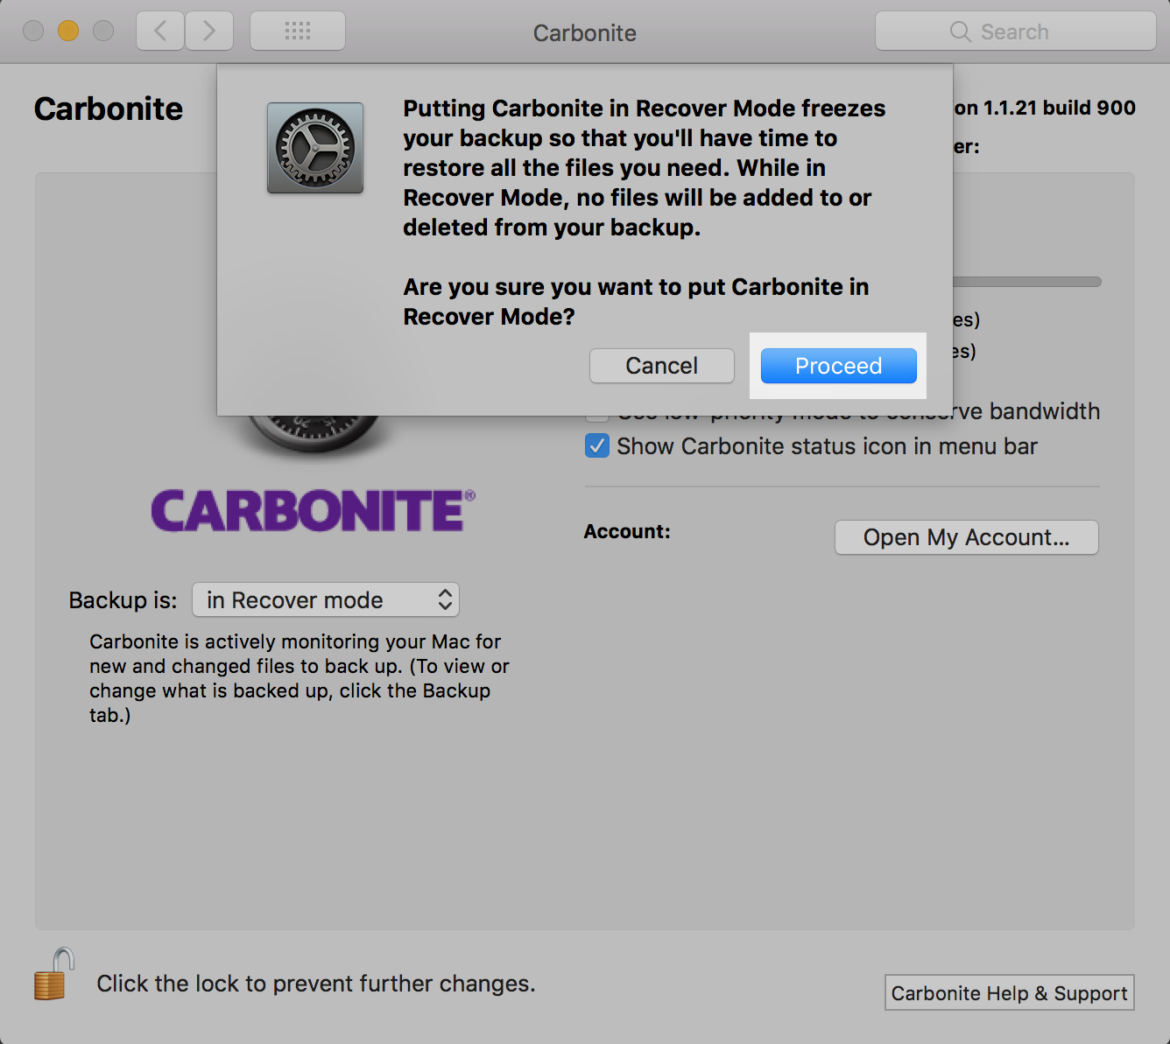Click the System Preferences gear icon in the dialog
1170x1044 pixels.
315,148
